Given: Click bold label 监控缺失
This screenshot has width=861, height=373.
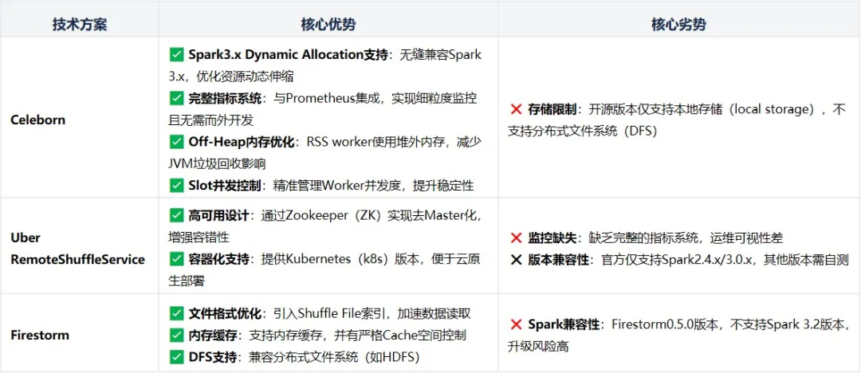Looking at the screenshot, I should tap(552, 238).
